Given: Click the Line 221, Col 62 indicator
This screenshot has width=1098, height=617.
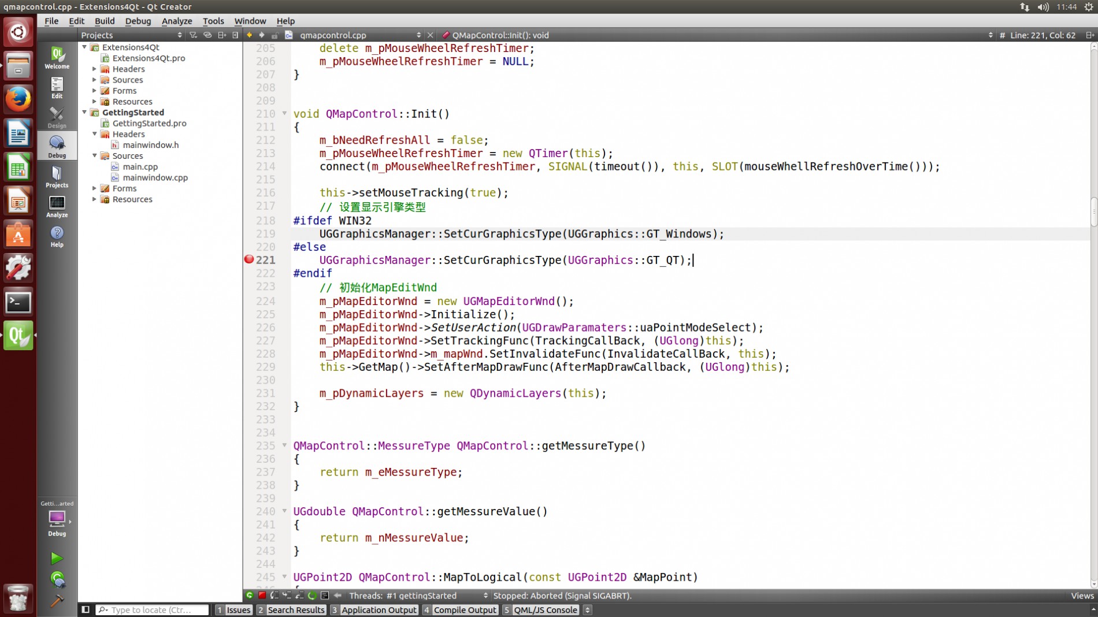Looking at the screenshot, I should point(1043,35).
